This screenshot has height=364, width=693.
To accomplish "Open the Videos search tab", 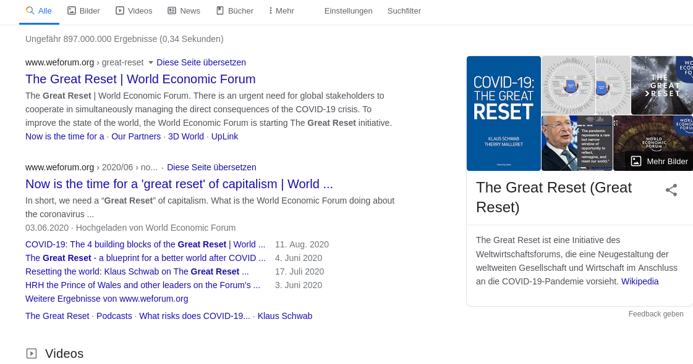I will click(134, 11).
